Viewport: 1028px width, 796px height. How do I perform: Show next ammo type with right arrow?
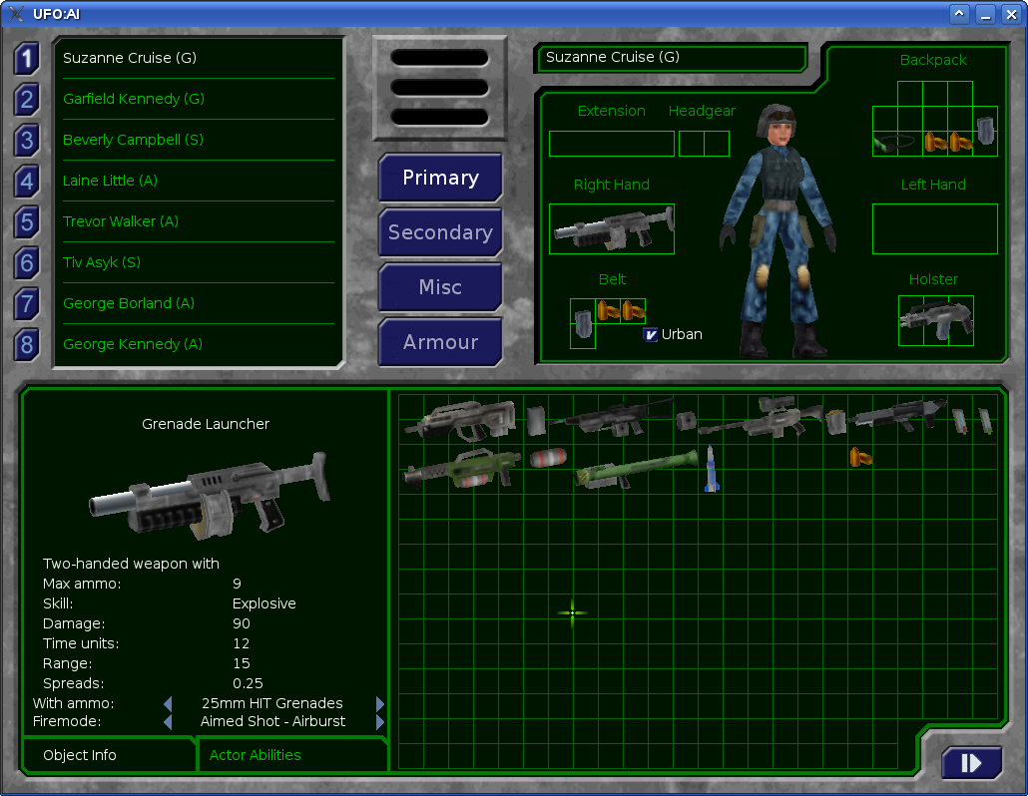[380, 703]
